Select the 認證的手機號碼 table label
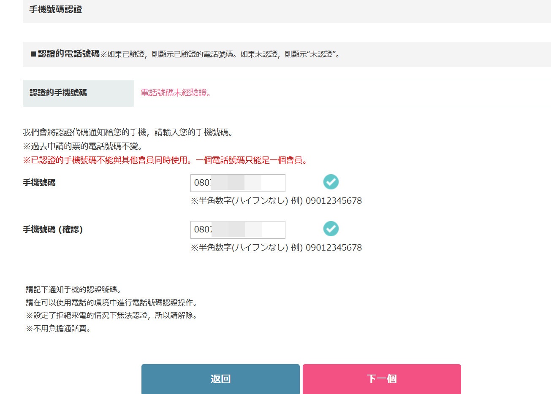551x394 pixels. click(58, 93)
